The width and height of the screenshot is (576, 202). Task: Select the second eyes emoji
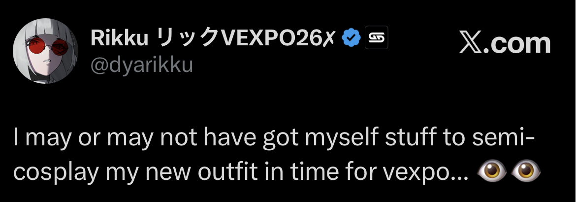tap(526, 171)
